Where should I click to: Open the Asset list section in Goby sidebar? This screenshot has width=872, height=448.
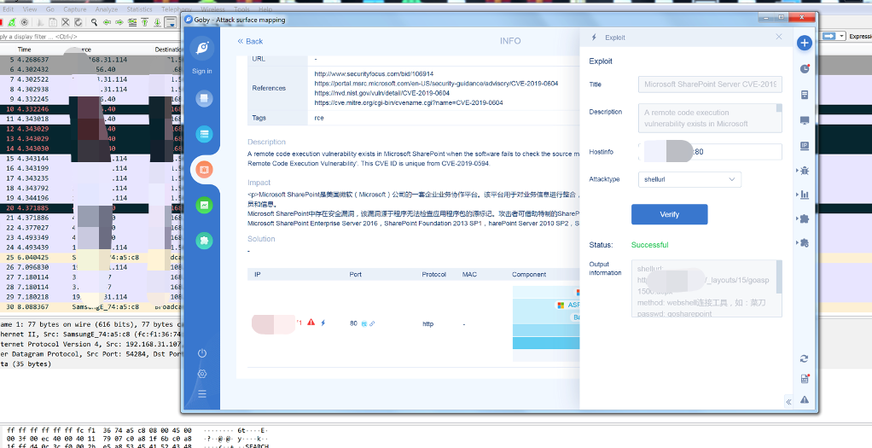point(204,134)
